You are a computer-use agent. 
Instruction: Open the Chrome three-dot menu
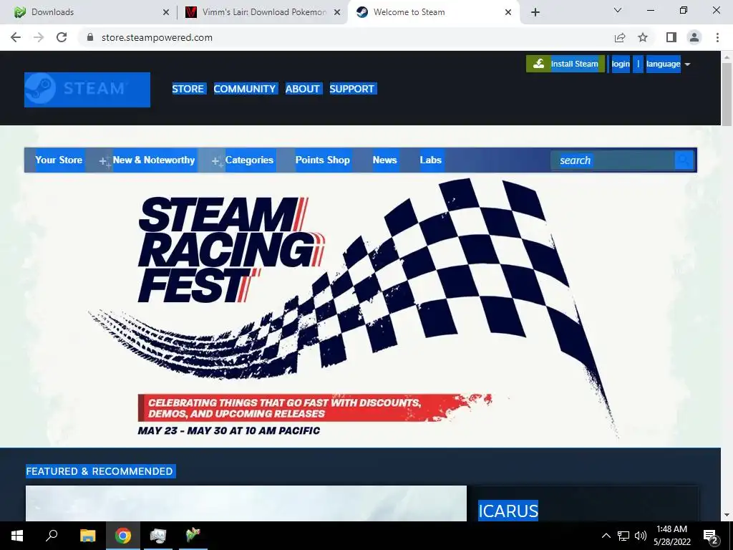coord(717,37)
